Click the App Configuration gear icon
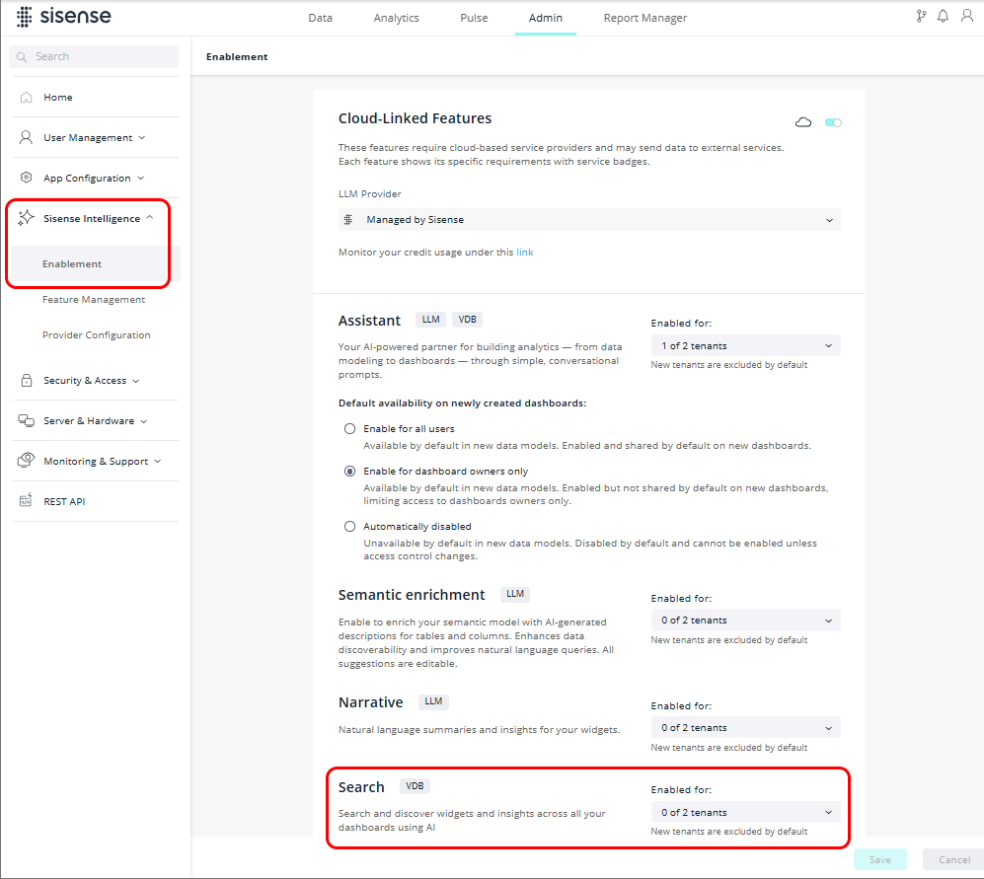The height and width of the screenshot is (879, 984). click(26, 178)
